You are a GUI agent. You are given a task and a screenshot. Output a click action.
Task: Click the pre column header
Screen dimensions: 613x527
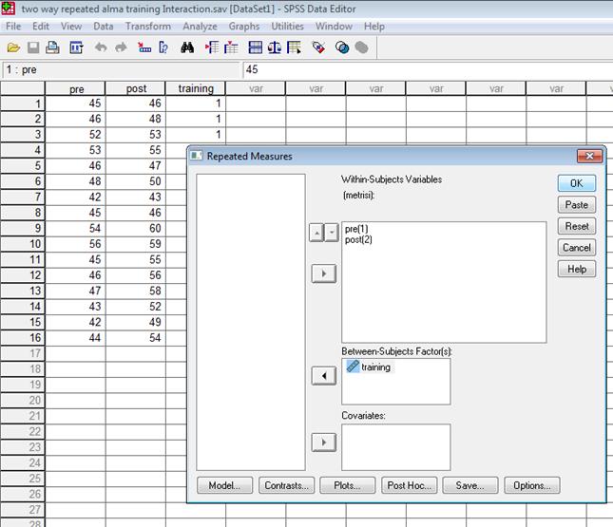click(75, 88)
